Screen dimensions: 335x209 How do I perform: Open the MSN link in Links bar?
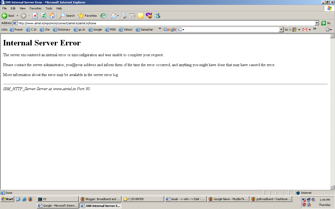(110, 30)
